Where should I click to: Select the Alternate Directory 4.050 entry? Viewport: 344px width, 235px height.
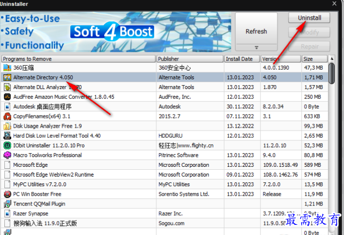pos(165,77)
